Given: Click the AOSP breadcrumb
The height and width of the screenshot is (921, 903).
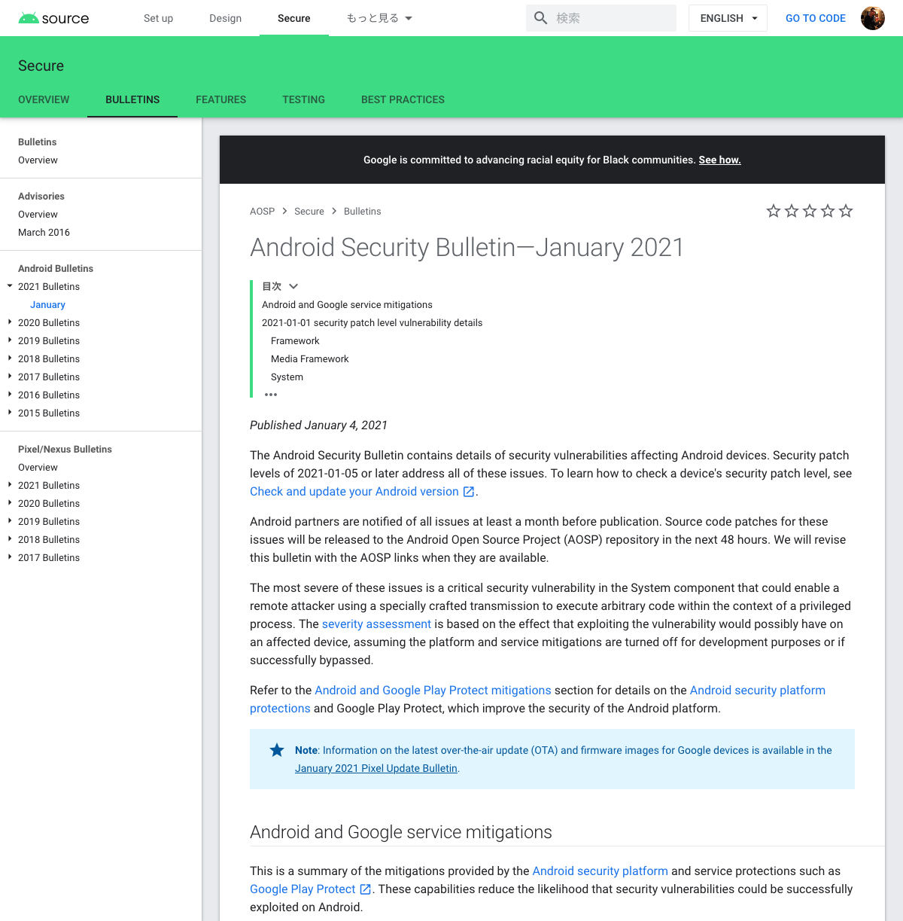Looking at the screenshot, I should coord(262,212).
